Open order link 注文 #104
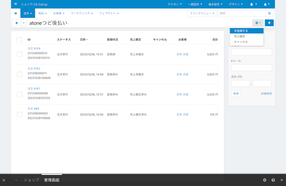The image size is (286, 186). tap(34, 48)
